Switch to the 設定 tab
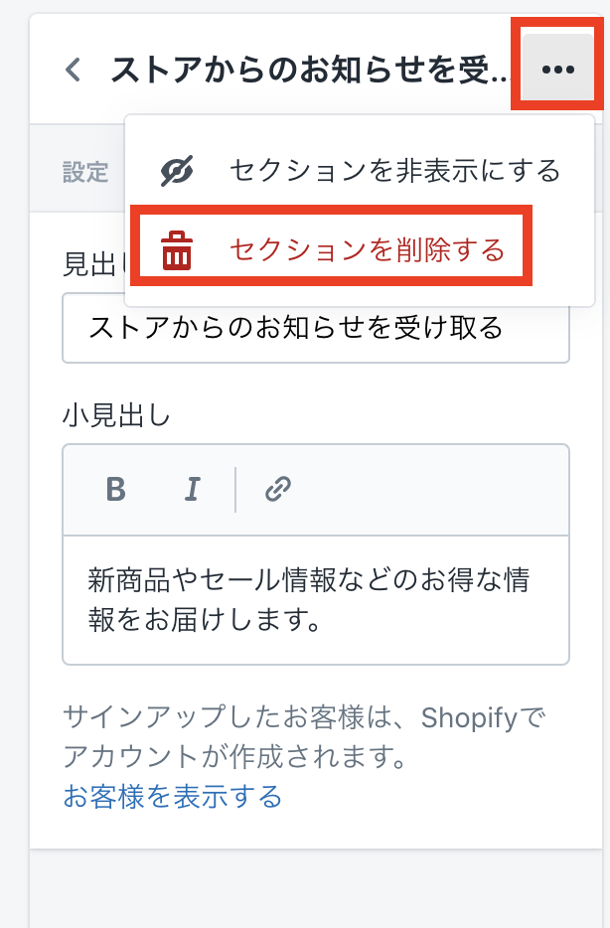The image size is (610, 928). (x=84, y=172)
